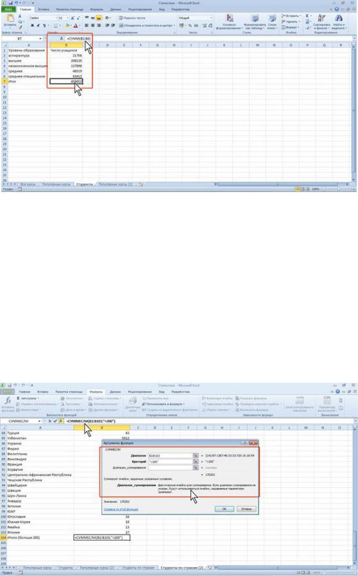Toggle Italic formatting in upper Excel window
This screenshot has height=576, width=358.
coord(38,25)
